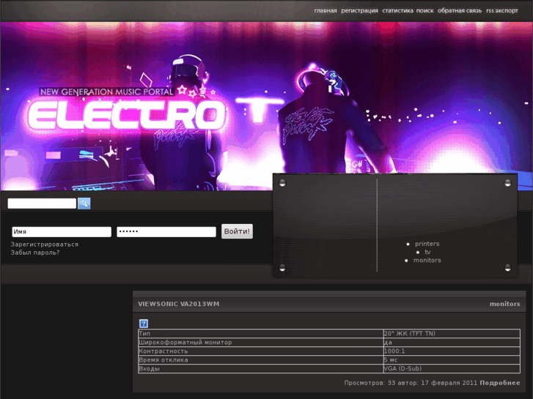Screen dimensions: 533x399
Task: Open monitors in the category list
Action: click(427, 261)
